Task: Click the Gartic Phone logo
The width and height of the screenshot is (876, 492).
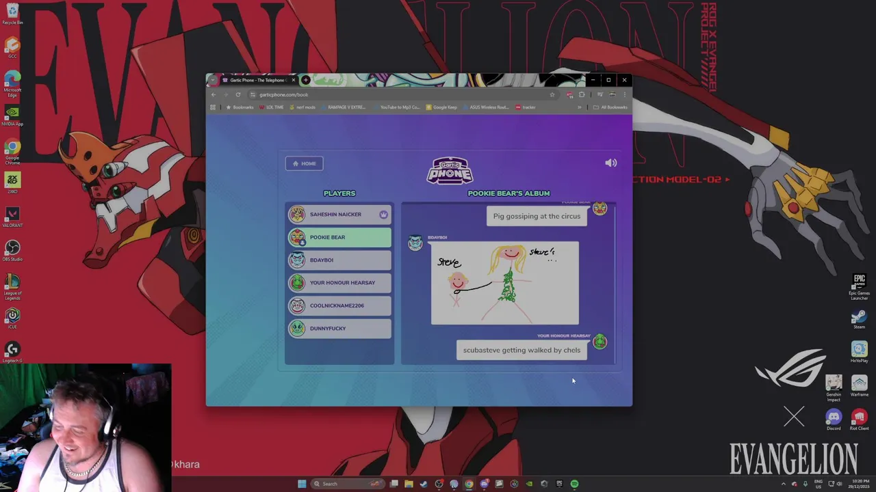Action: (450, 171)
